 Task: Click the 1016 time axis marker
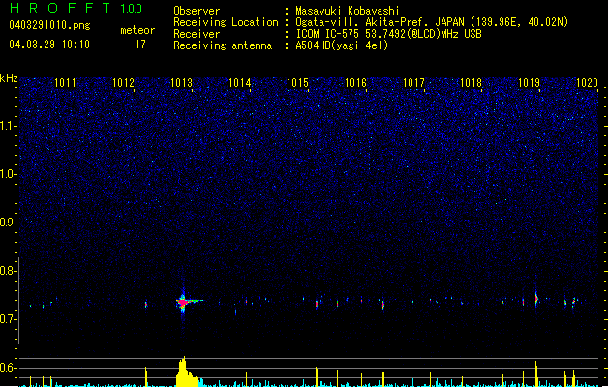pyautogui.click(x=355, y=83)
